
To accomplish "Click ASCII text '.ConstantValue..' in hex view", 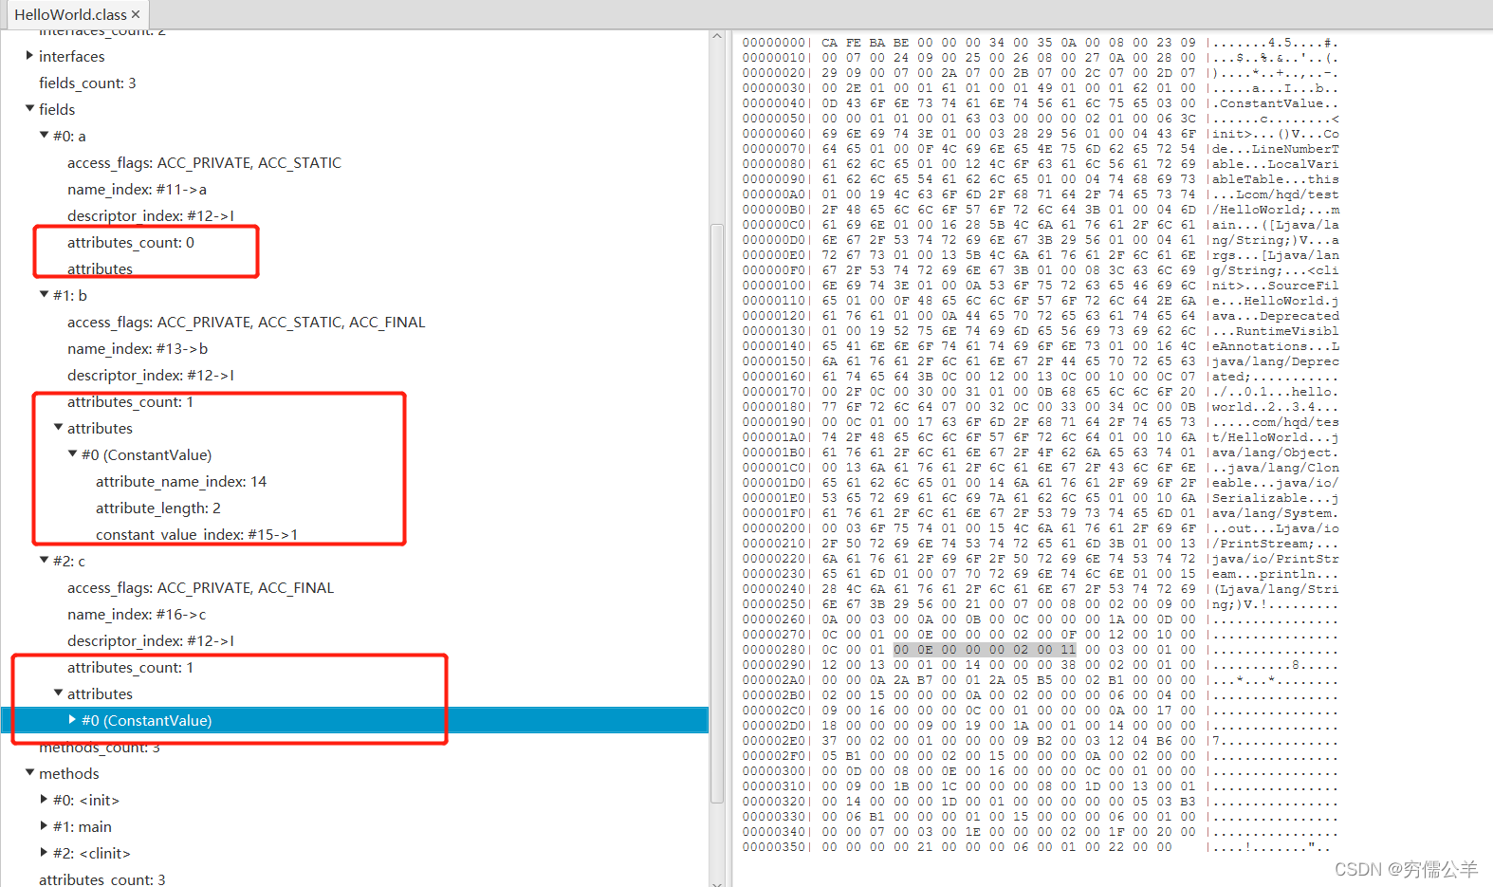I will 1276,103.
